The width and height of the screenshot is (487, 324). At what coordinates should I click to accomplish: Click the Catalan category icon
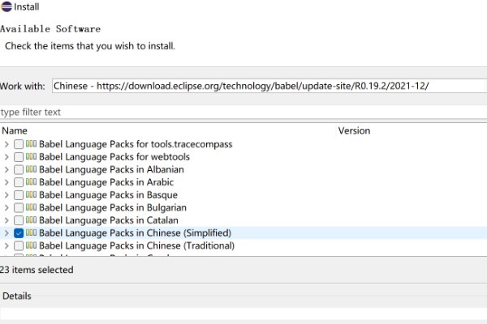pyautogui.click(x=31, y=220)
